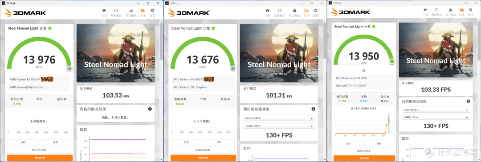This screenshot has height=162, width=481.
Task: Switch to 压力测试 in the 8GB window
Action: (x=295, y=12)
